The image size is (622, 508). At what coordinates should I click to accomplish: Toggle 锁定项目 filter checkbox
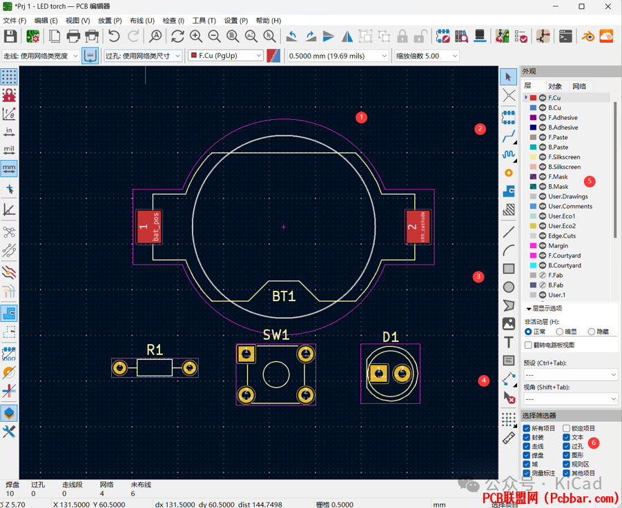(x=567, y=428)
